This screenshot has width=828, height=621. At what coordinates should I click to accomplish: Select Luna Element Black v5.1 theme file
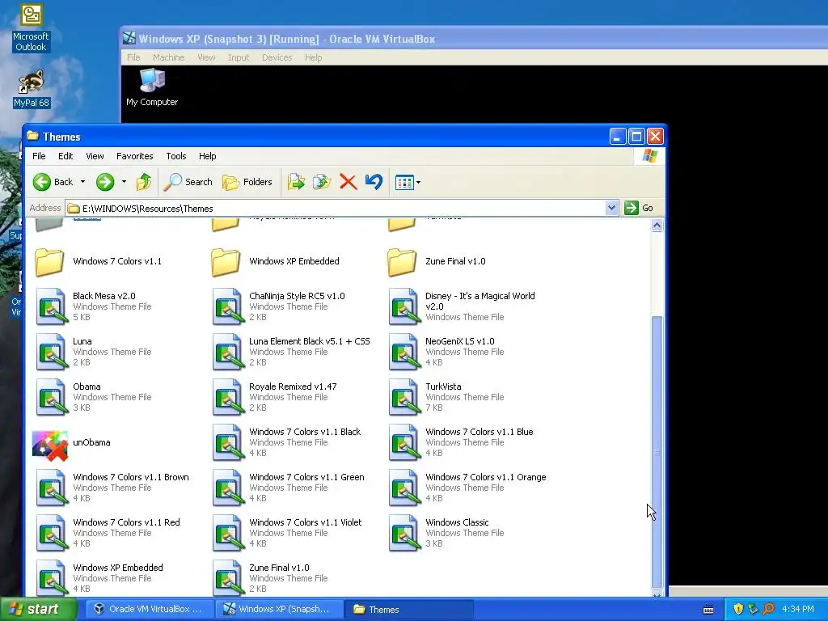point(291,352)
